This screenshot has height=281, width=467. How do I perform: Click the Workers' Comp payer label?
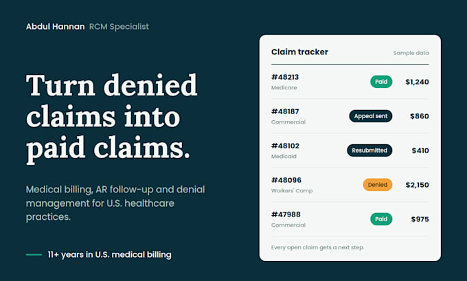point(292,191)
